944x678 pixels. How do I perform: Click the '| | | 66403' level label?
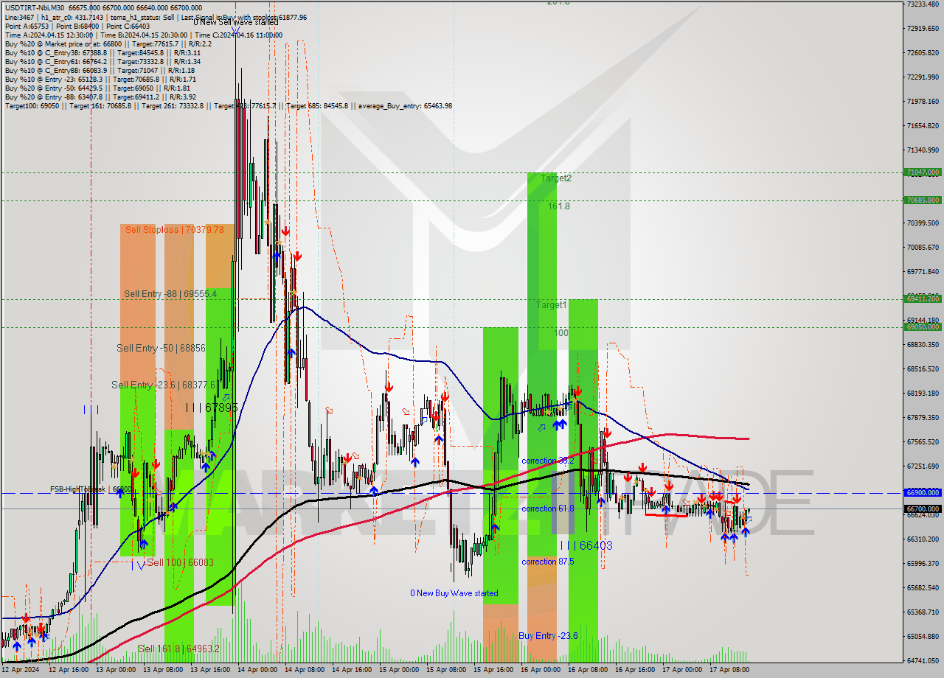pyautogui.click(x=586, y=545)
